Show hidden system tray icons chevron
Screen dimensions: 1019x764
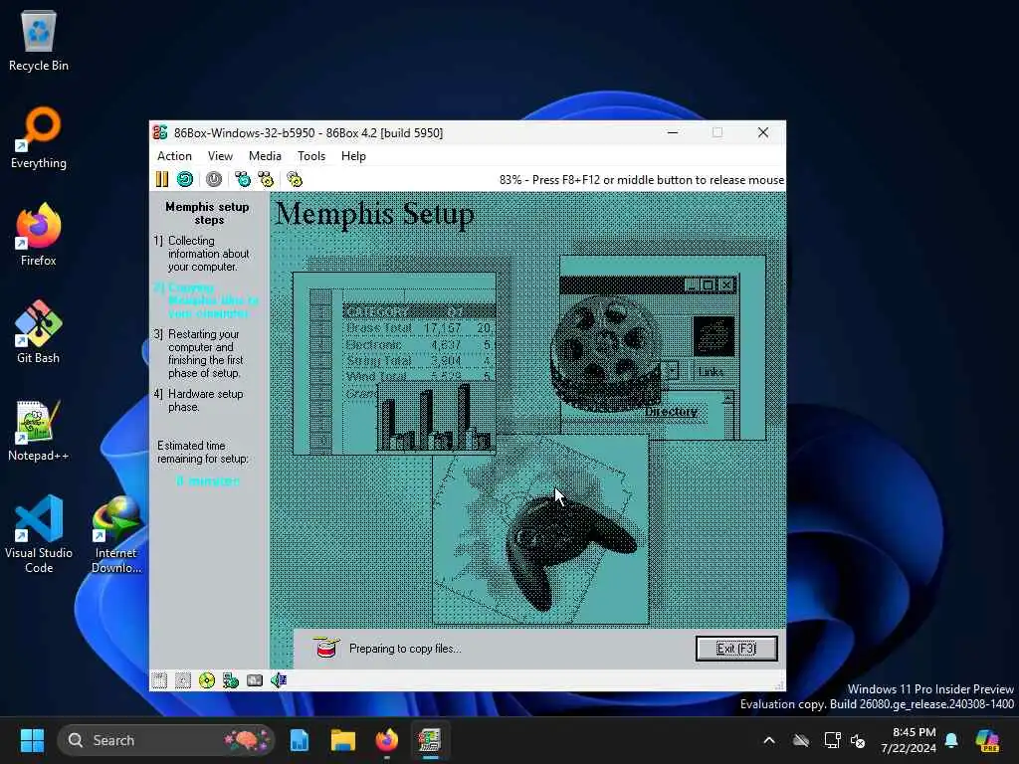769,740
